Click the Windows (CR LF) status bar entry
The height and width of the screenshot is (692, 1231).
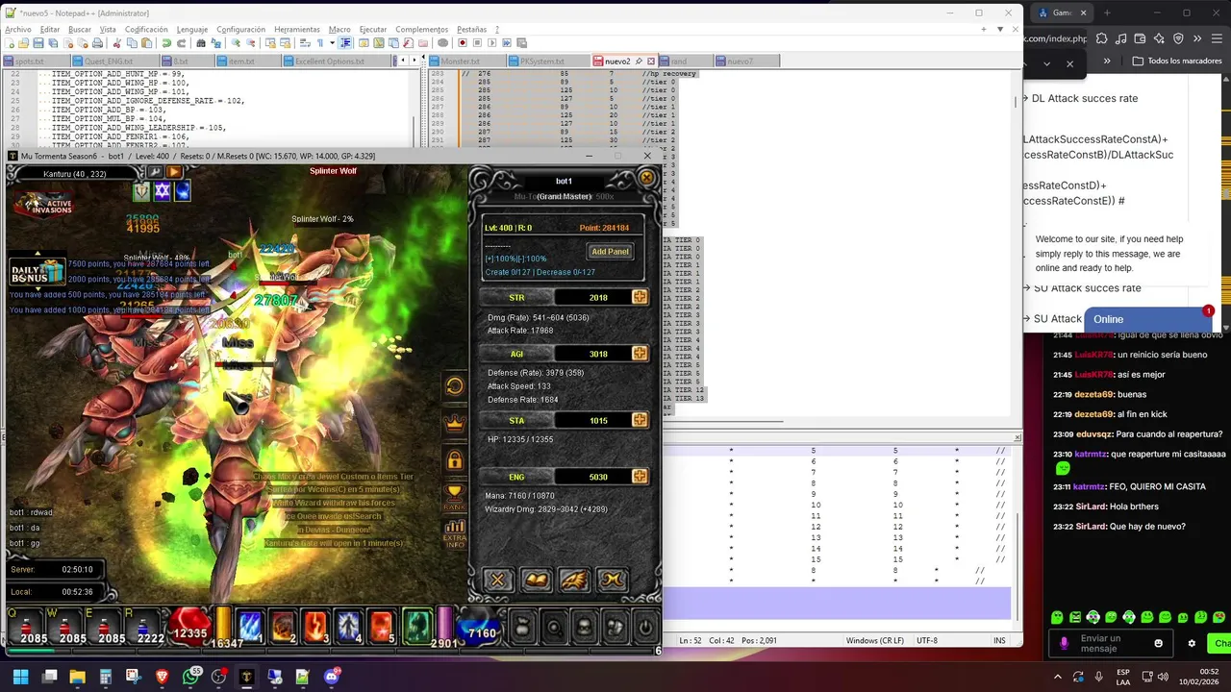coord(875,640)
